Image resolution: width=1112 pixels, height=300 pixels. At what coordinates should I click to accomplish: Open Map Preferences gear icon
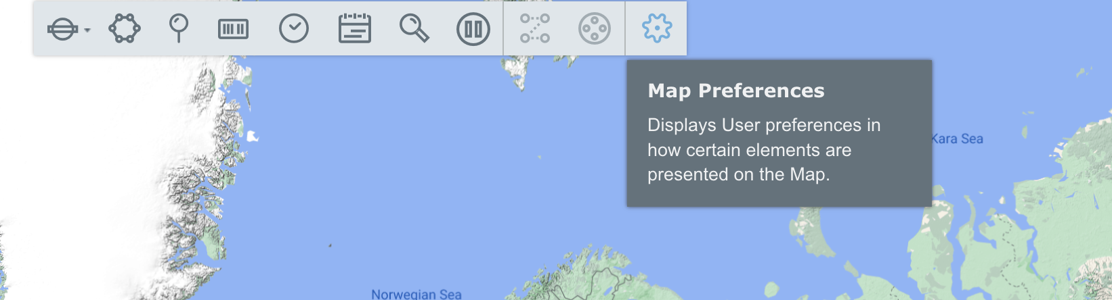click(x=656, y=29)
